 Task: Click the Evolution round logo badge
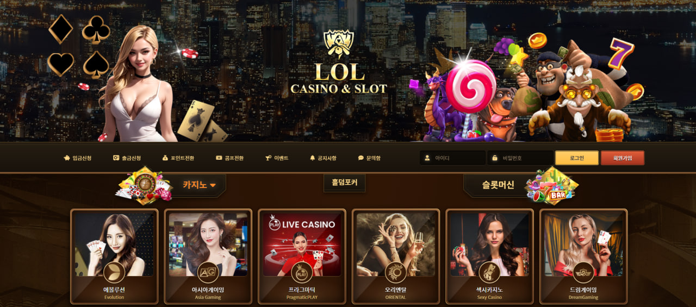(x=114, y=273)
